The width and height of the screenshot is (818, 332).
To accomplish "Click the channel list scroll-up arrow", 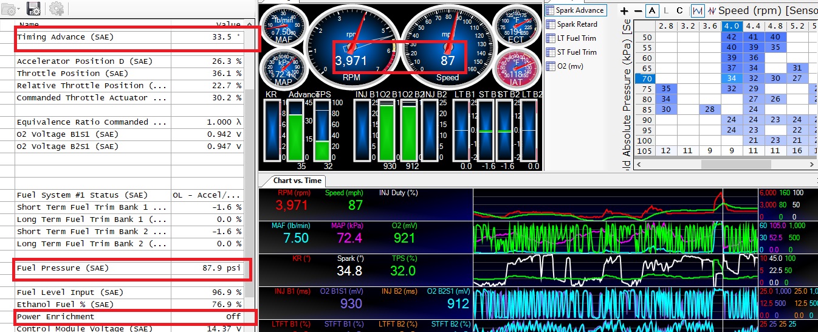I will (249, 24).
